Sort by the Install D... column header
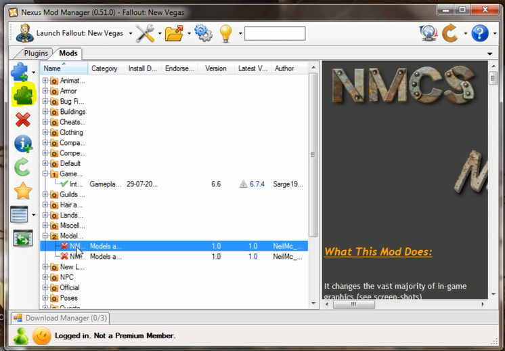This screenshot has width=505, height=351. click(143, 68)
